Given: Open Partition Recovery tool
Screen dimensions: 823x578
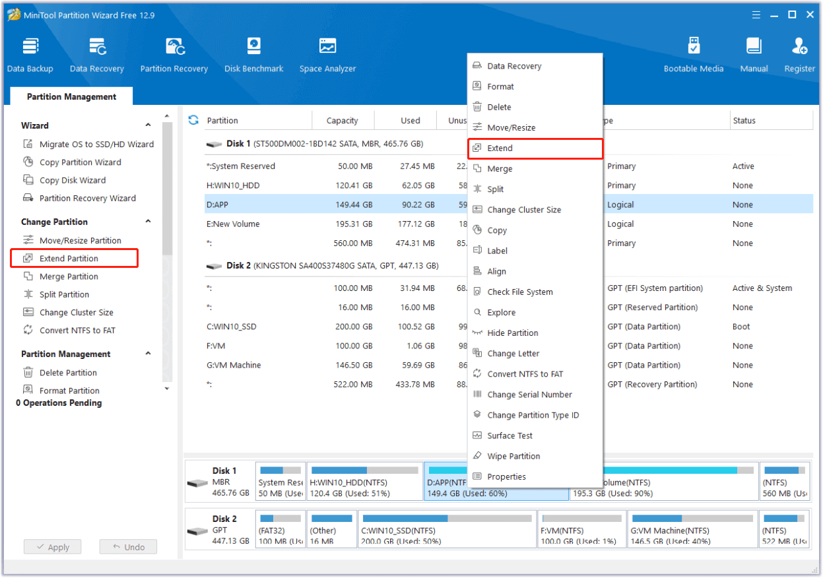Looking at the screenshot, I should (x=174, y=55).
